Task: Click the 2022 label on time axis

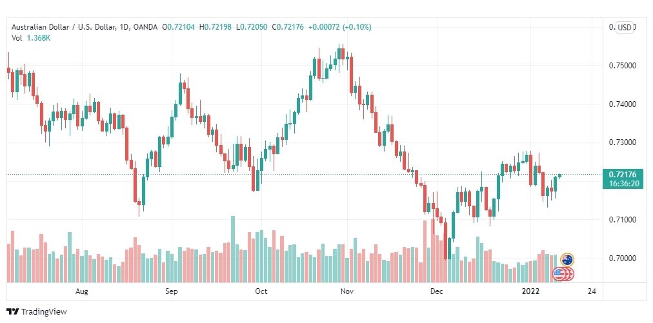Action: point(532,291)
